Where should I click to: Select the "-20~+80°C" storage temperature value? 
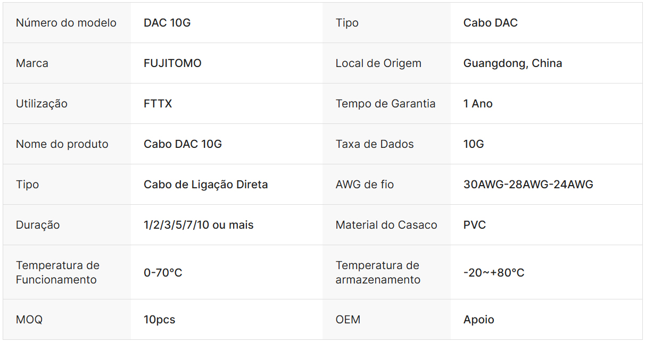[494, 273]
